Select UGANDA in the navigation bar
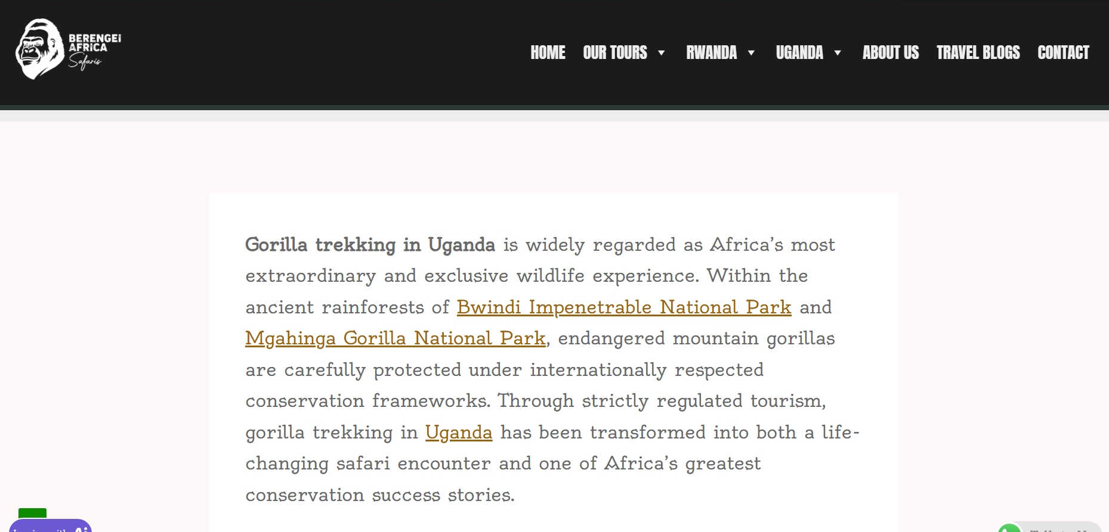 (x=799, y=53)
